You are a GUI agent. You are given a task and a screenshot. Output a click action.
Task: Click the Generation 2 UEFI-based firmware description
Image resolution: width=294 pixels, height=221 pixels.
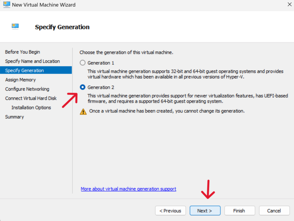click(x=187, y=99)
